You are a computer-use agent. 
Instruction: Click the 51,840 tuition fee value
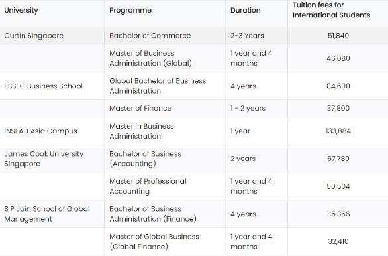coord(338,36)
